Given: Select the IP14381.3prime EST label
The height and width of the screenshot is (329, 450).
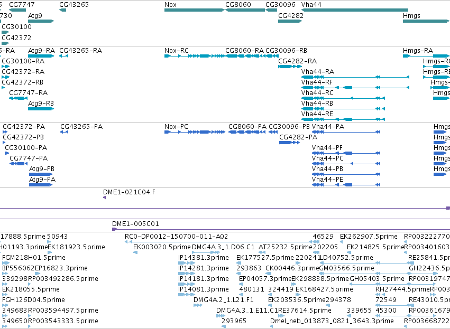Looking at the screenshot, I should 204,258.
